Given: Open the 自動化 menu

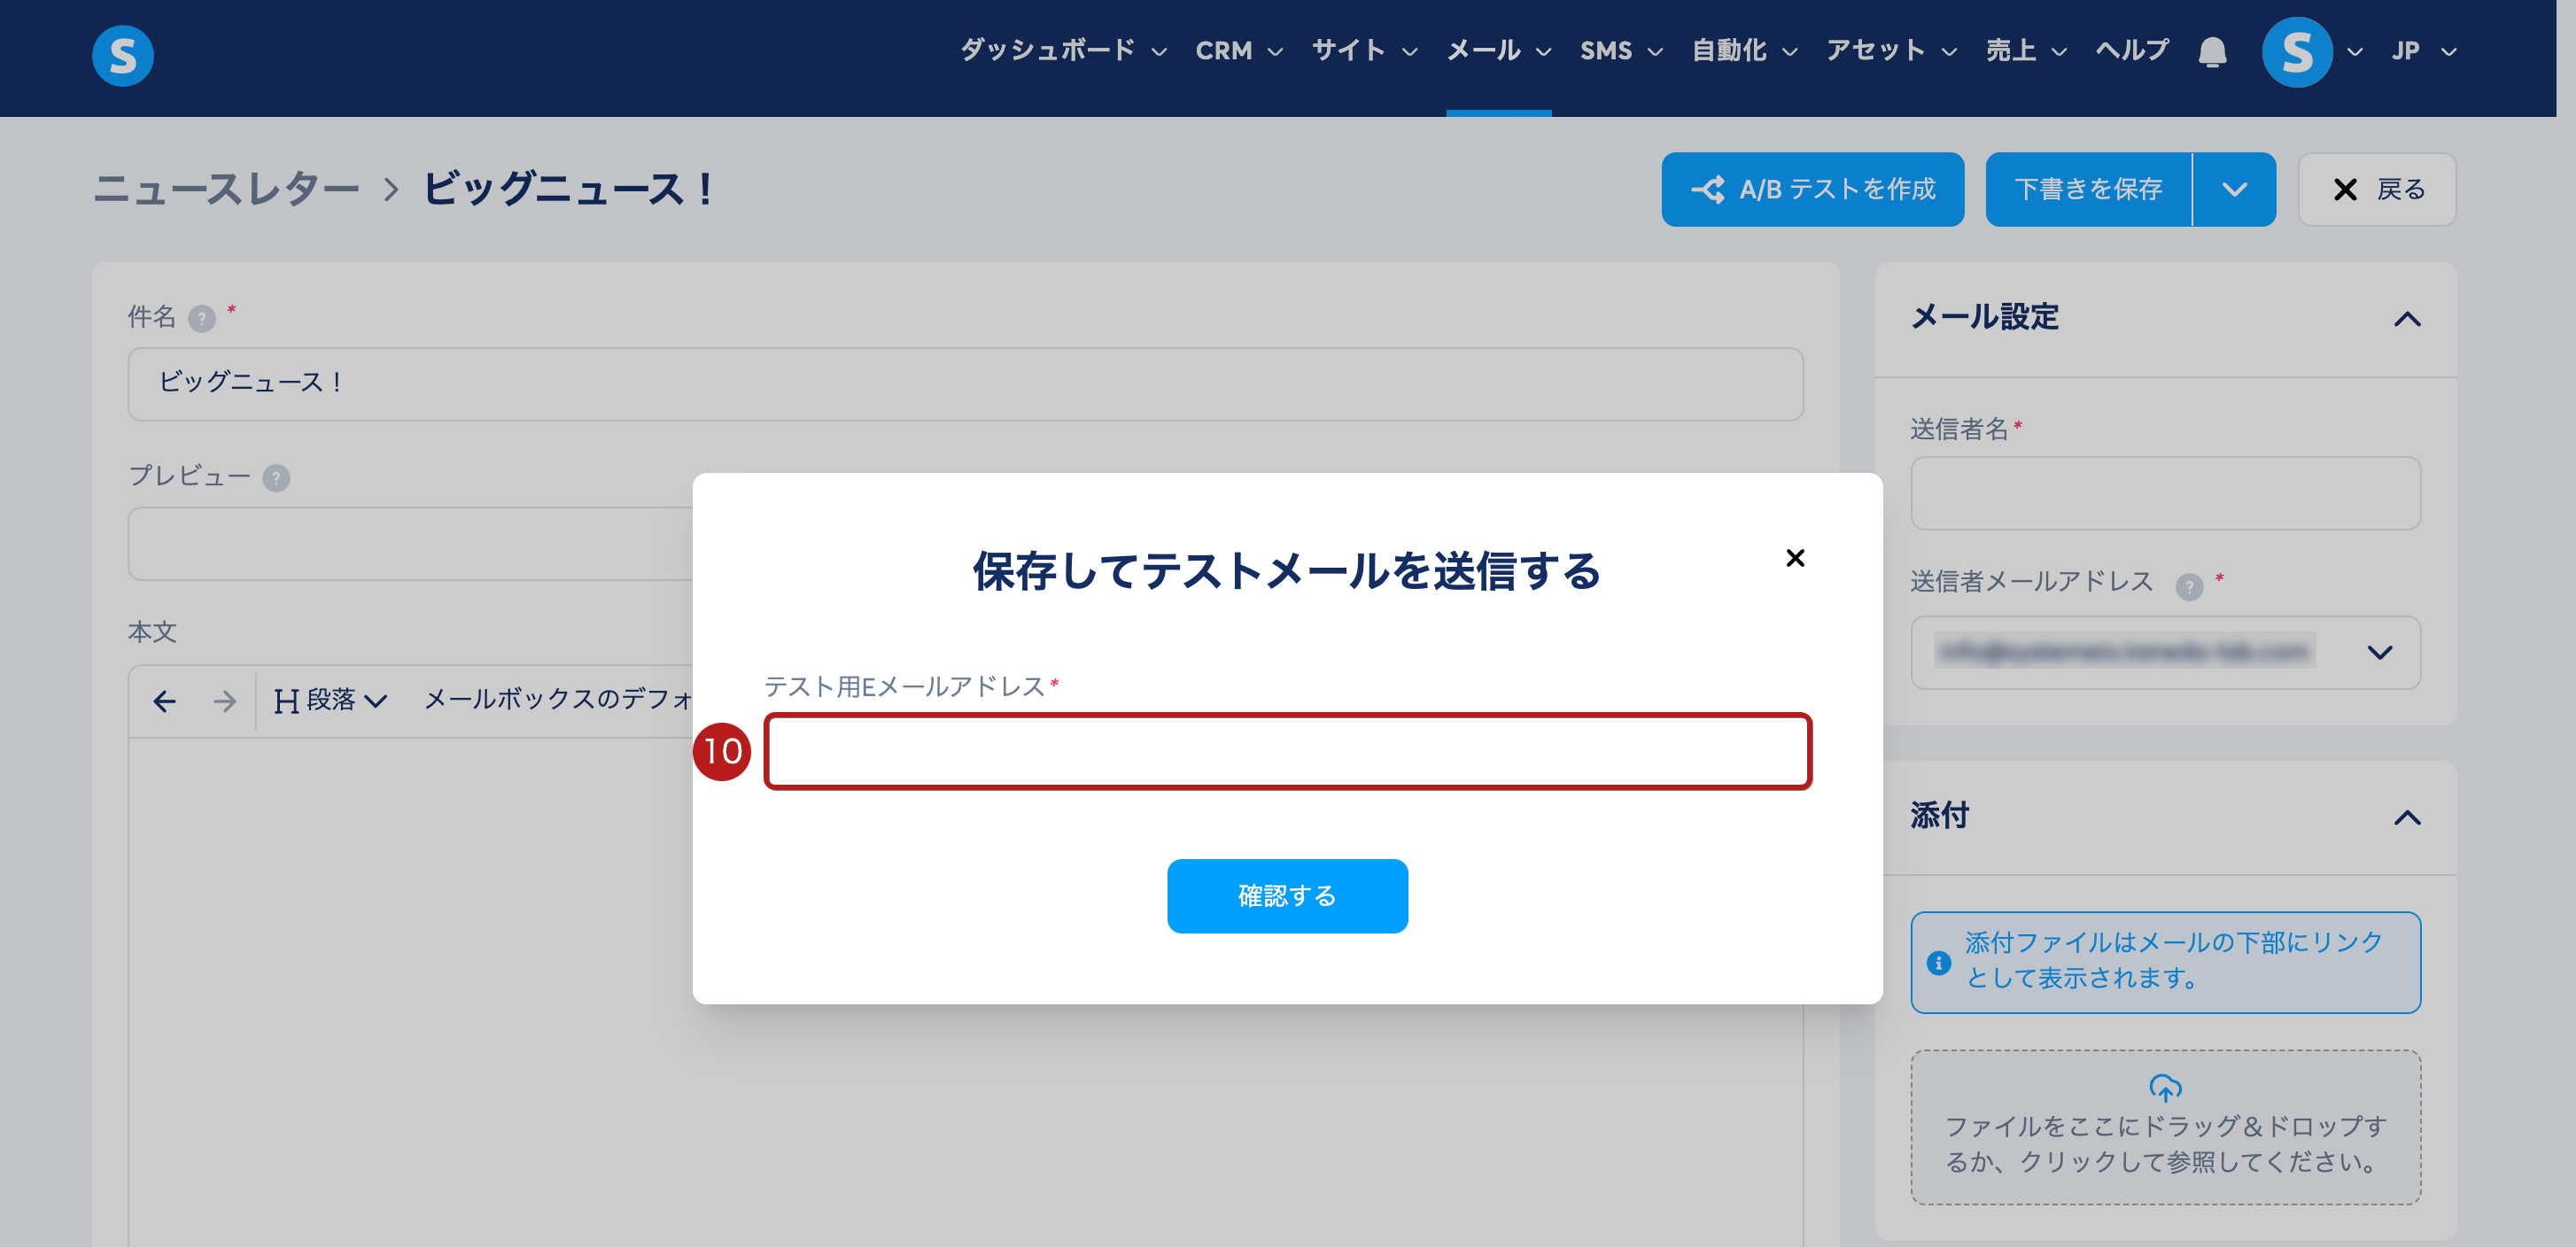Looking at the screenshot, I should (x=1744, y=50).
